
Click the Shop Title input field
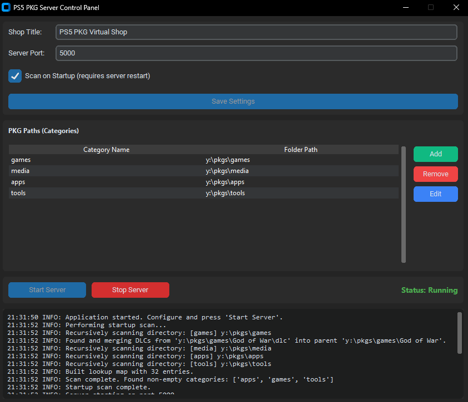256,32
